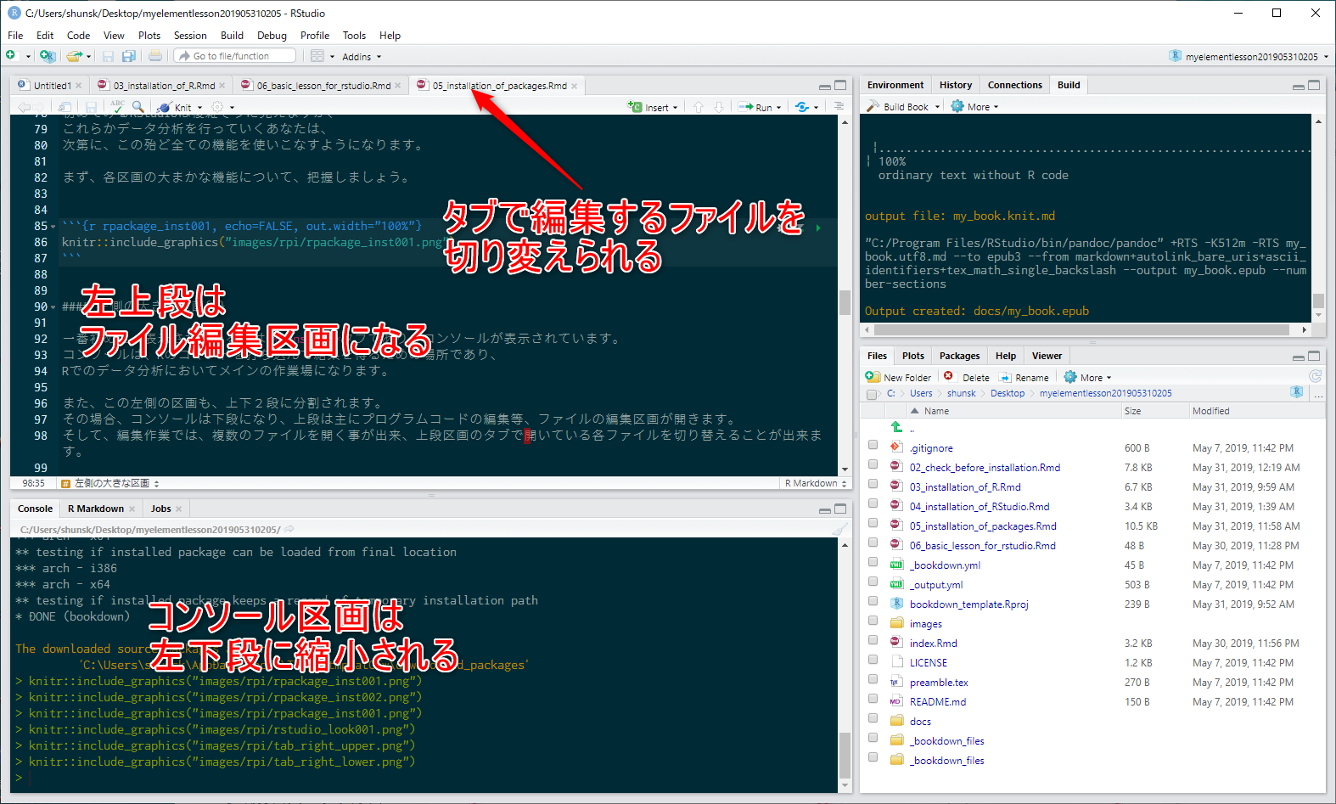1336x804 pixels.
Task: Click the Open File folder icon
Action: (74, 56)
